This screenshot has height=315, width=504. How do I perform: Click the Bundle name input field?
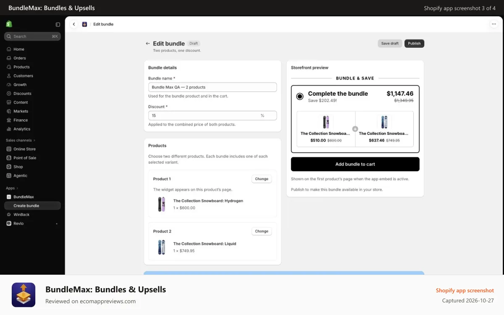tap(213, 87)
